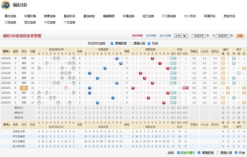Sort using the bottom 期号 header arrows
Screen dimensions: 247x157
(9, 125)
